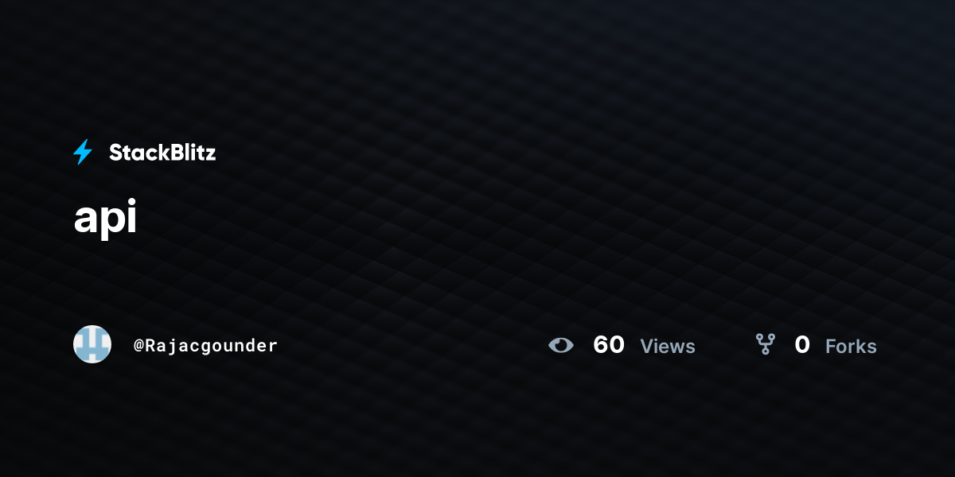Screen dimensions: 955x477
Task: Click the StackBlitz brand name text
Action: tap(162, 153)
